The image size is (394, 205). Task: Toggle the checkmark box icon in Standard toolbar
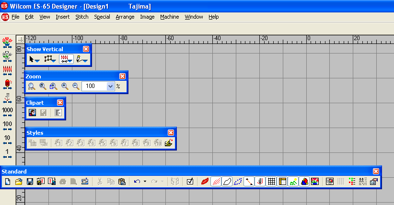(190, 182)
